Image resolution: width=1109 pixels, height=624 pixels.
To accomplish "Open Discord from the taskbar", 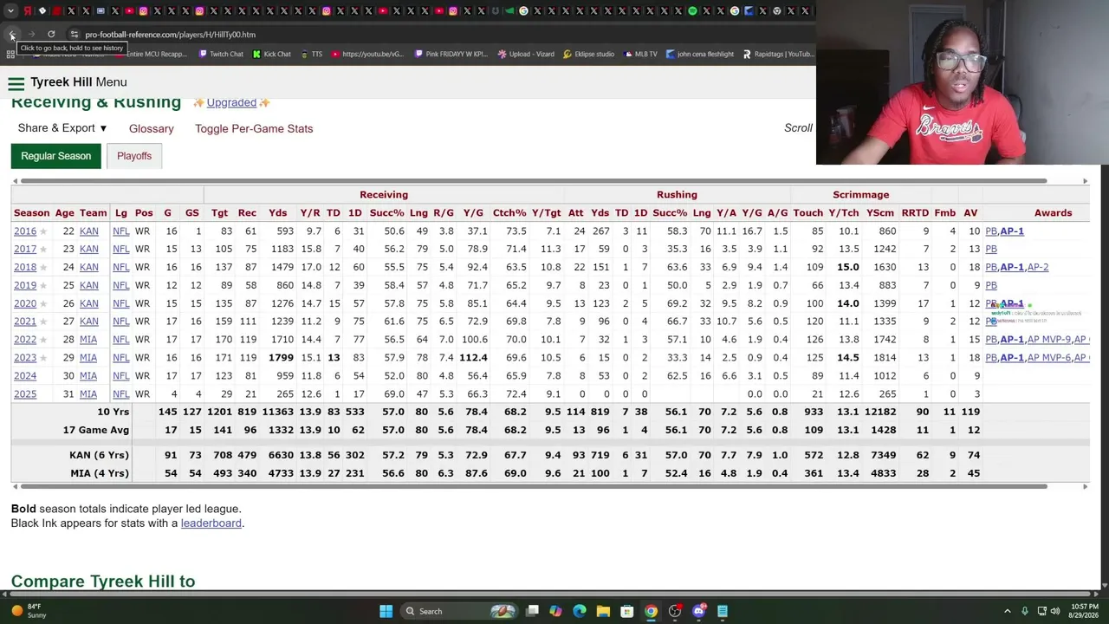I will tap(698, 611).
